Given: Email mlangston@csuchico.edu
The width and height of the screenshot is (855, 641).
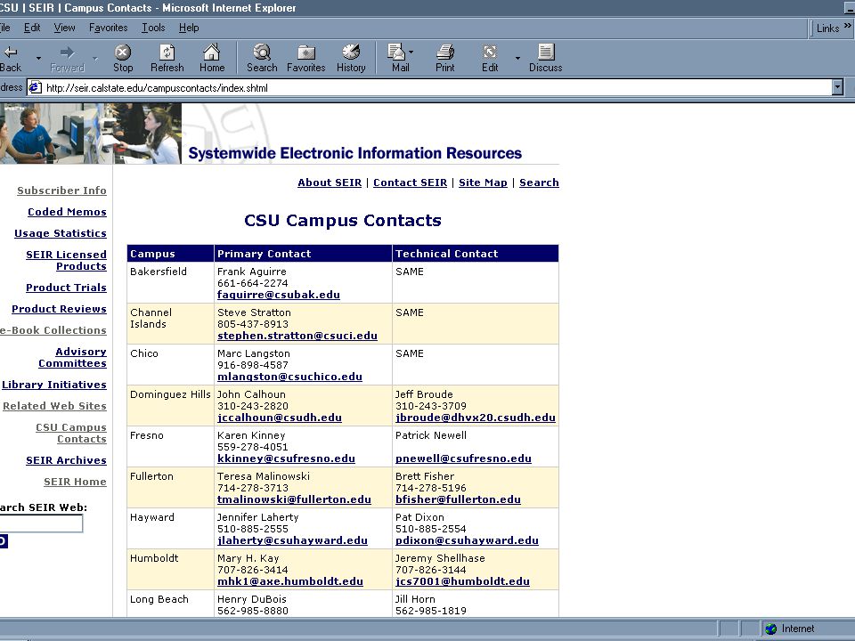Looking at the screenshot, I should [x=289, y=376].
